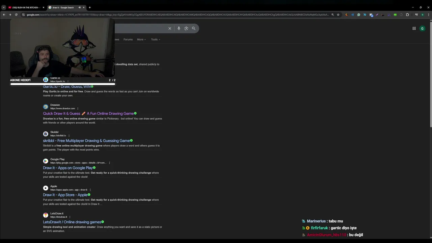This screenshot has width=432, height=243.
Task: Open the zoom magnifier in address bar
Action: (332, 15)
